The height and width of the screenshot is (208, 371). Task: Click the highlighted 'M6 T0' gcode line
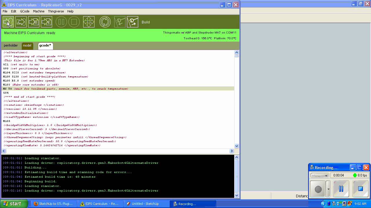pos(118,89)
